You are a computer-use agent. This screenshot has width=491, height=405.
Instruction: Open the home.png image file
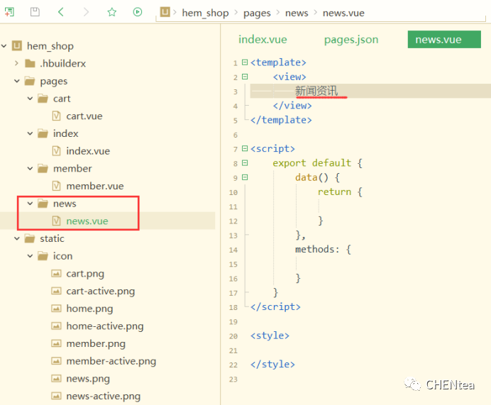tap(89, 309)
